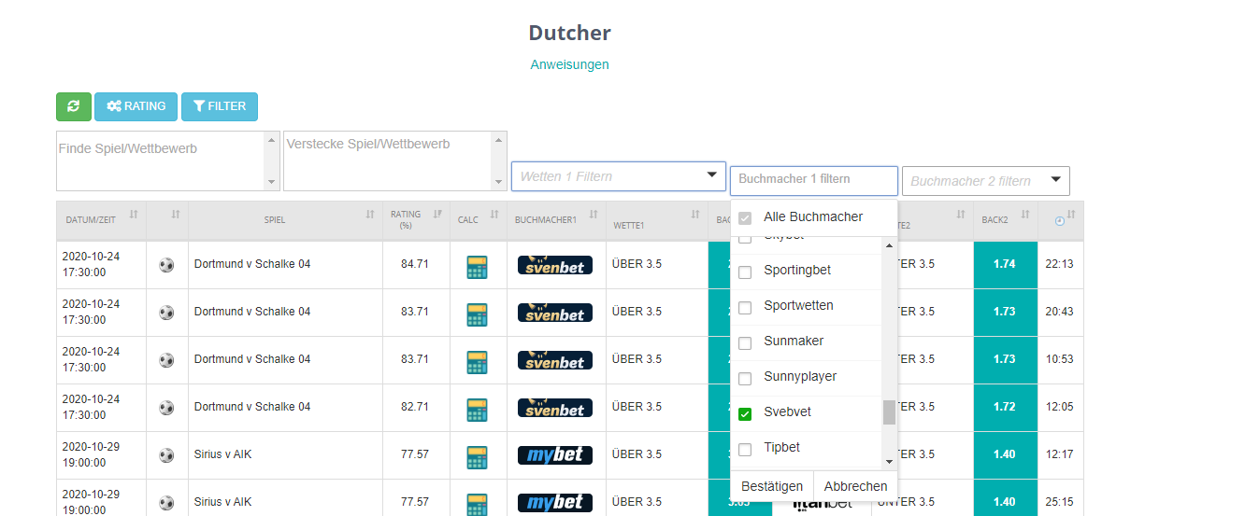Click the bookmaker list scrollbar thumb
1245x516 pixels.
pyautogui.click(x=889, y=412)
